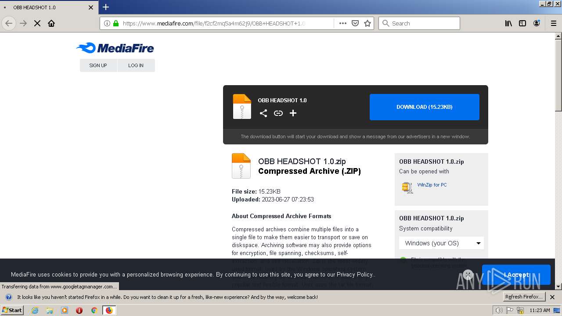Open Internet Explorer from the taskbar
This screenshot has height=316, width=562.
[35, 310]
